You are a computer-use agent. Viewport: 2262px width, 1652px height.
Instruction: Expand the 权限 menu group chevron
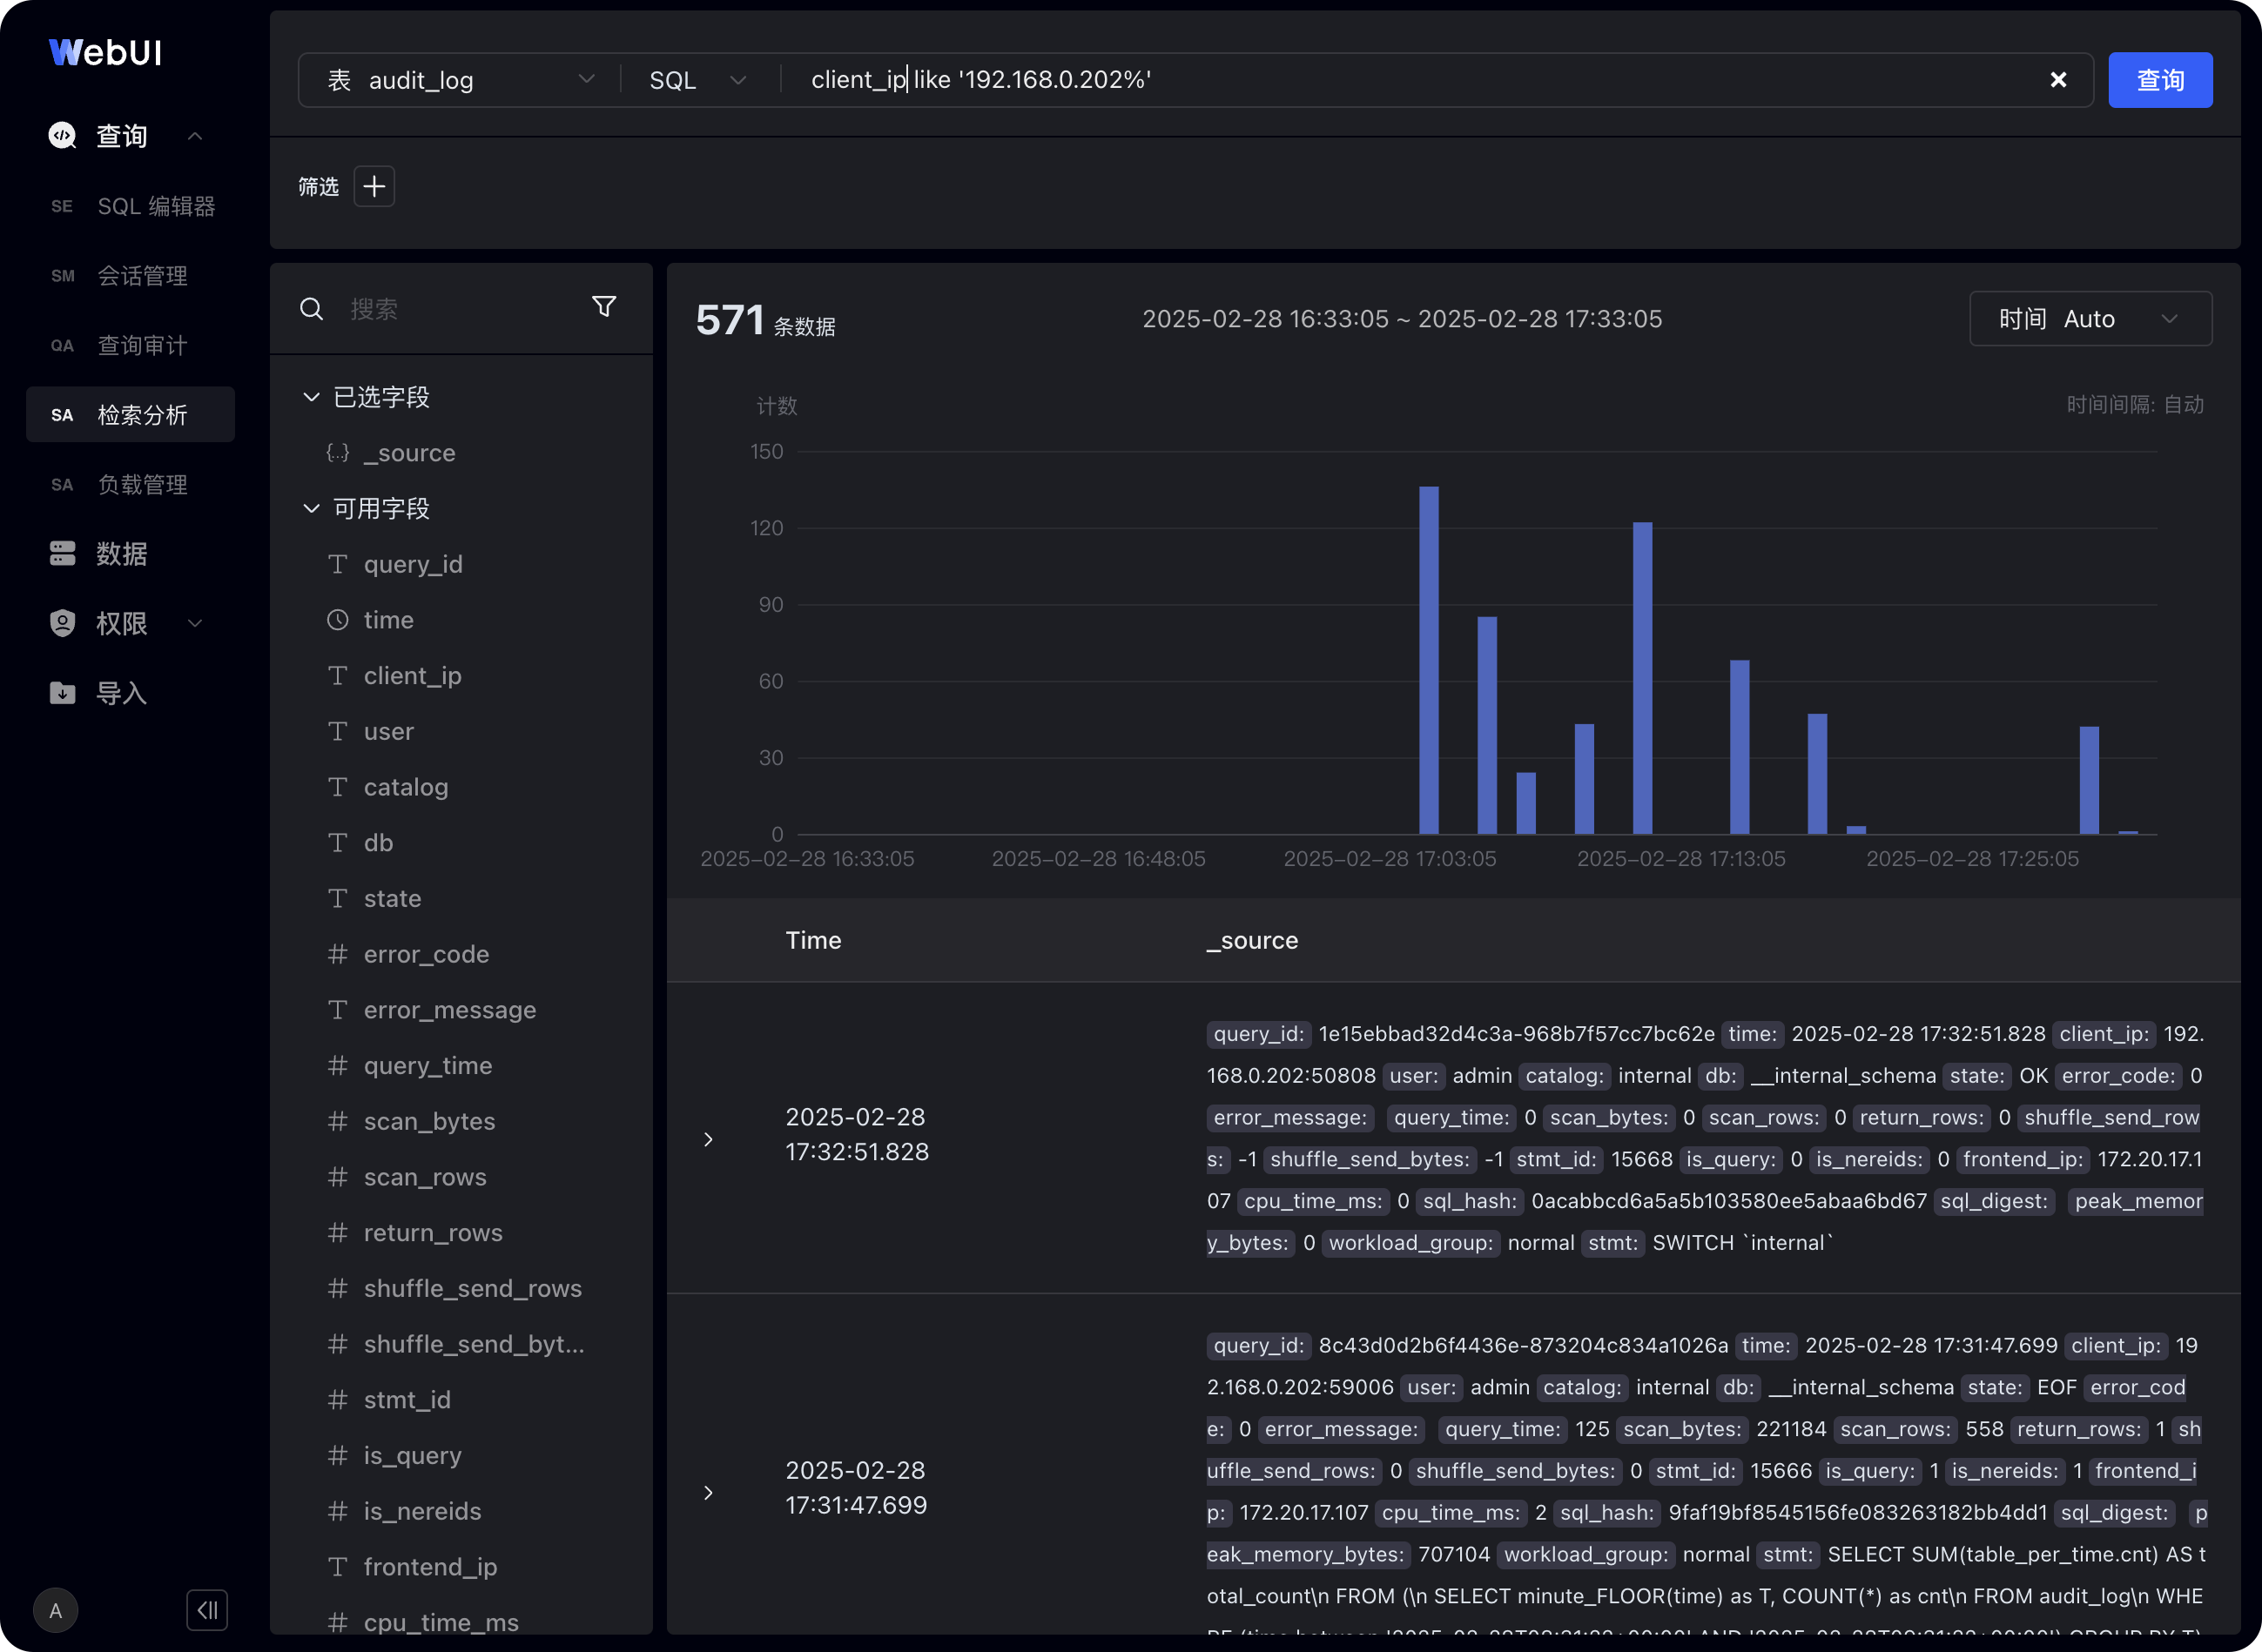[x=195, y=623]
